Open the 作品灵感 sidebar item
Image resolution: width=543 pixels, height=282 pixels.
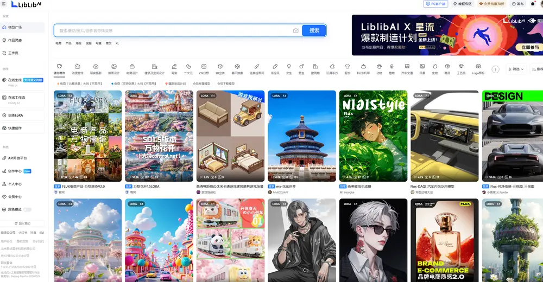point(15,40)
